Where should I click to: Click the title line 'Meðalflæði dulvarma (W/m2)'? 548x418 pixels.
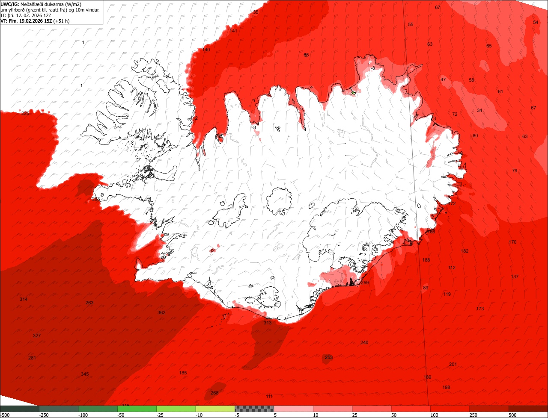51,4
